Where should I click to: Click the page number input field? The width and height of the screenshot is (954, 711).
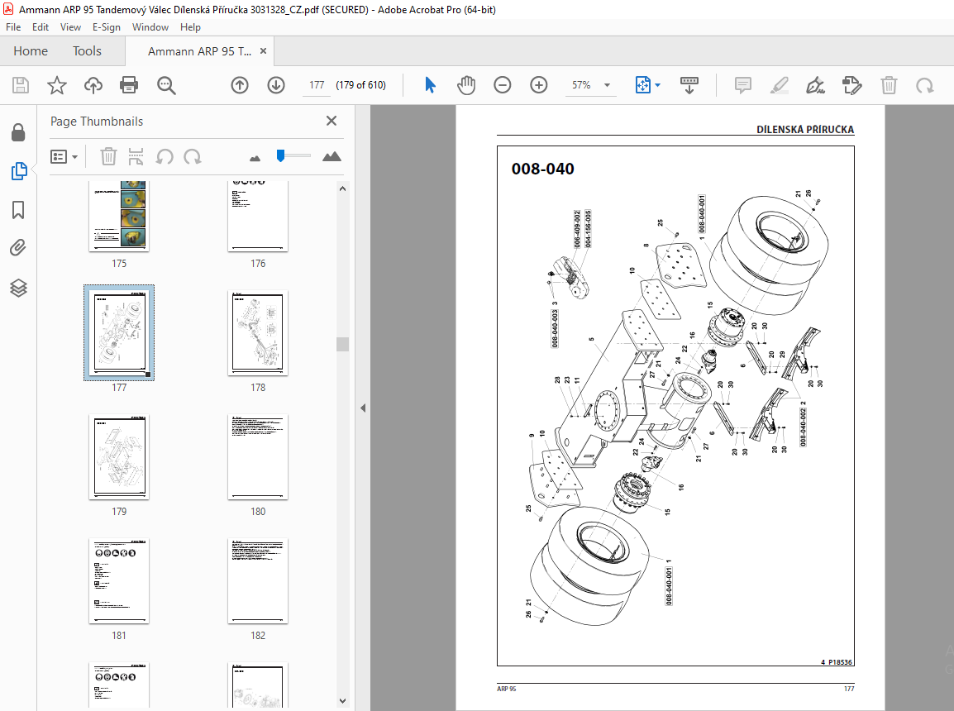click(317, 85)
